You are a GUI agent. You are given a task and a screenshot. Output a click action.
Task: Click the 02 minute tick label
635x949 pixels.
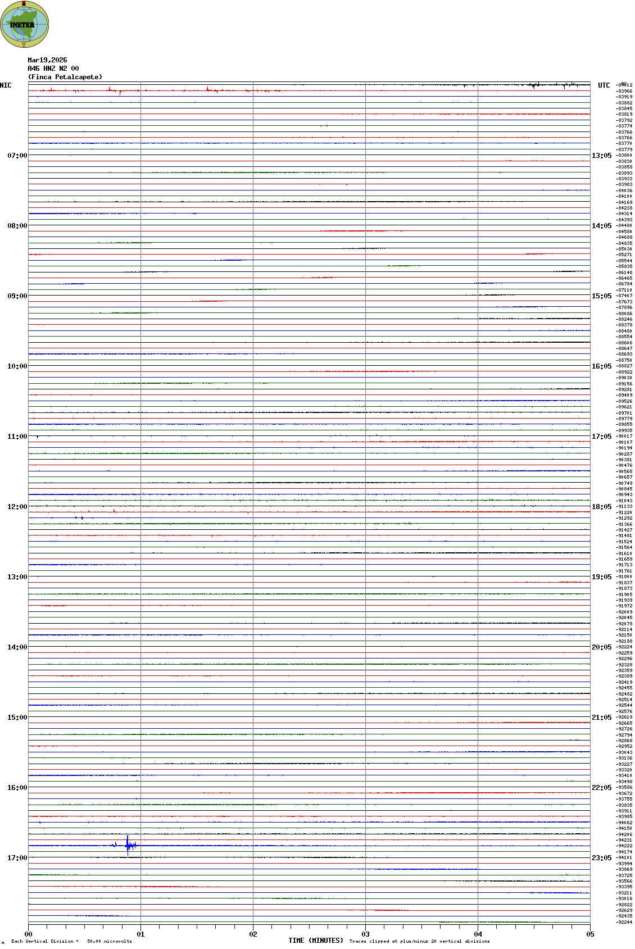pos(253,934)
